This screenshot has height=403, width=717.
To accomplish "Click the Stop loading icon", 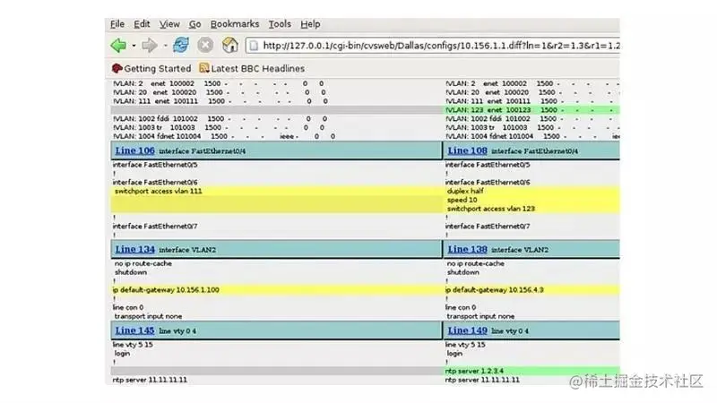I will (205, 45).
